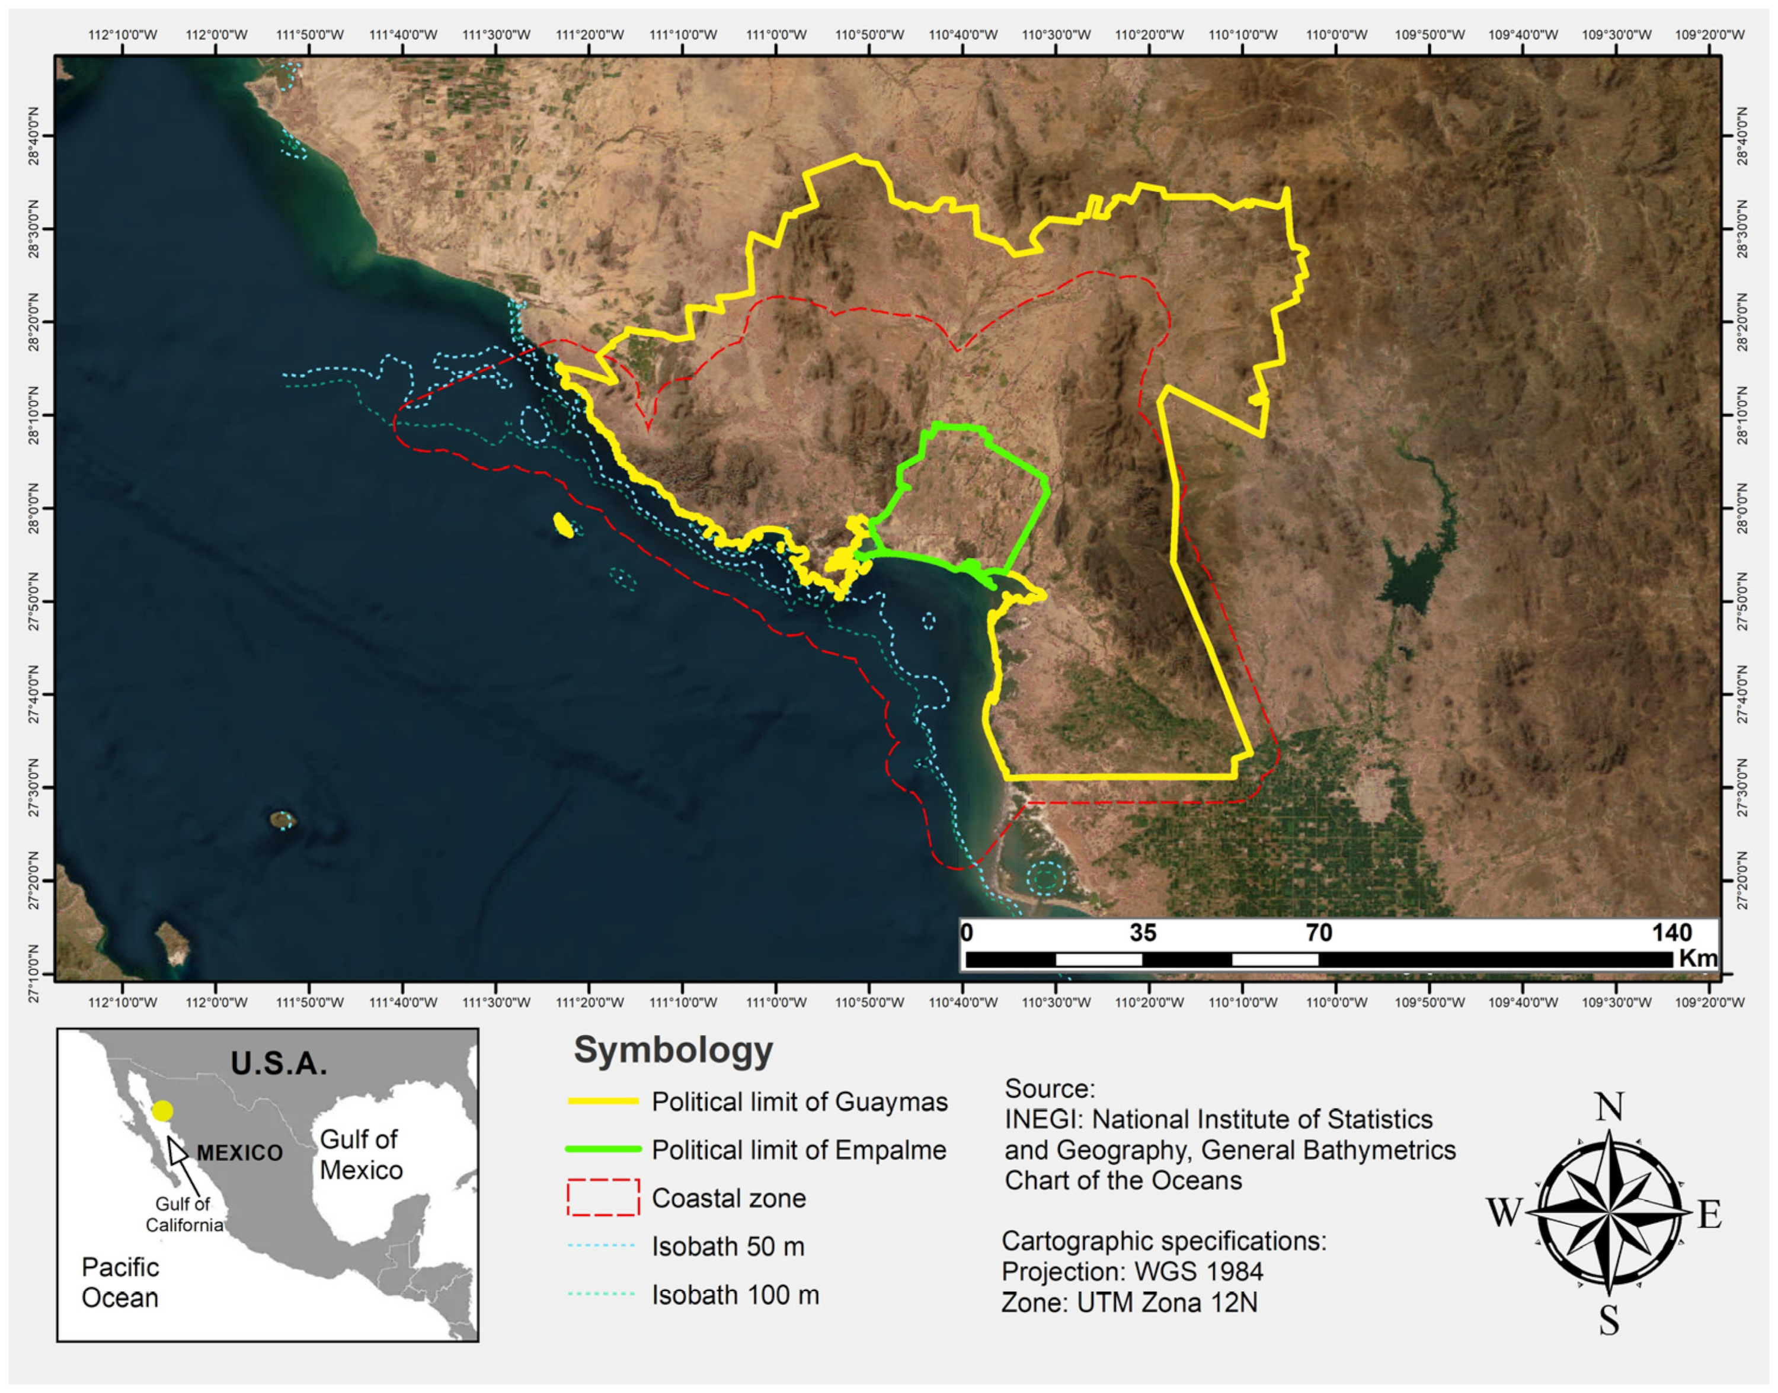Image resolution: width=1778 pixels, height=1393 pixels.
Task: Click the yellow dot on the inset map
Action: tap(162, 1111)
